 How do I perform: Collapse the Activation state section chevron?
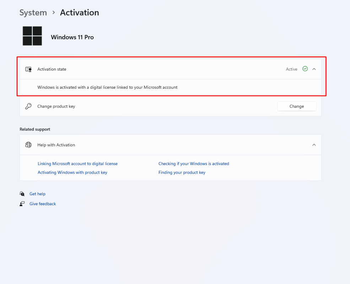[x=314, y=69]
